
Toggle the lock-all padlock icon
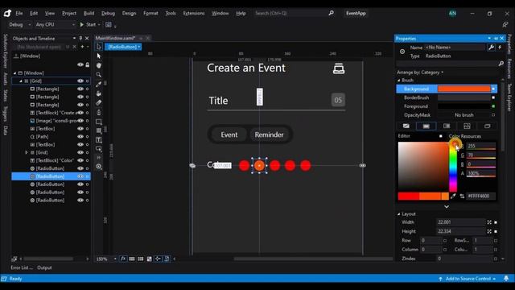(88, 64)
